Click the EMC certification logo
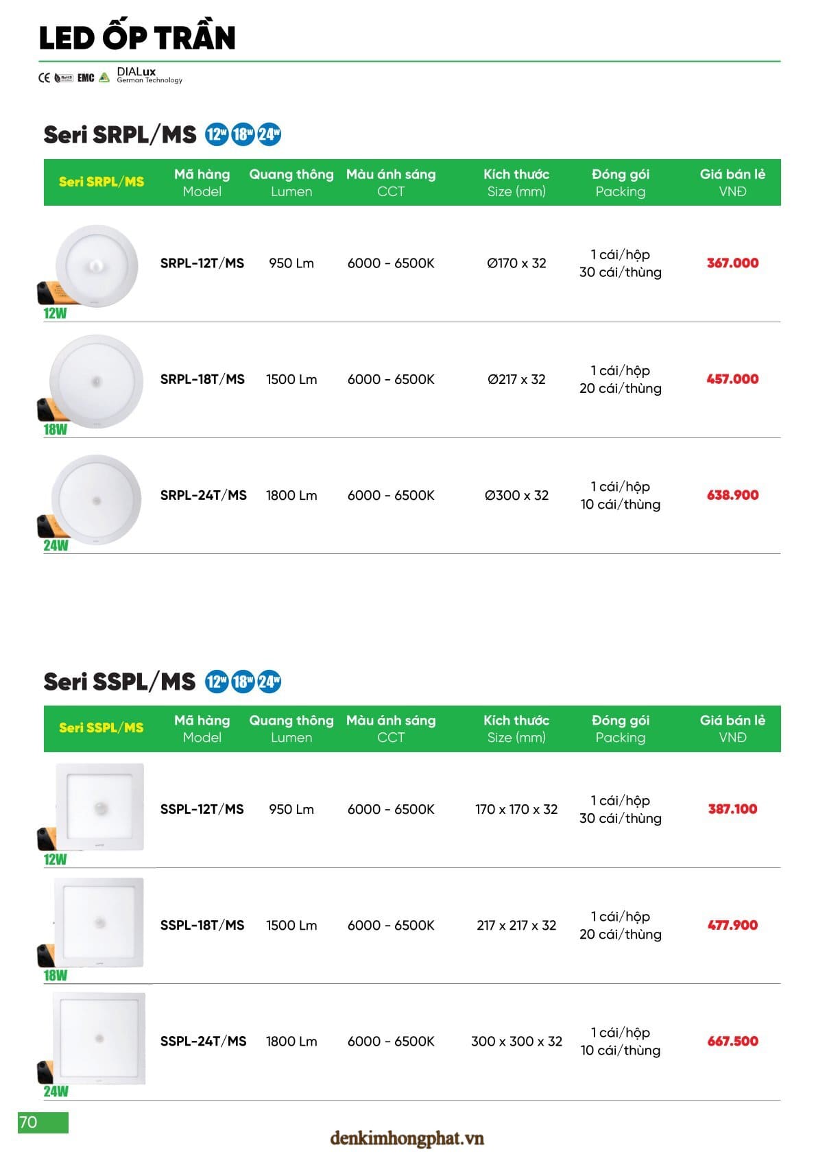 [86, 78]
